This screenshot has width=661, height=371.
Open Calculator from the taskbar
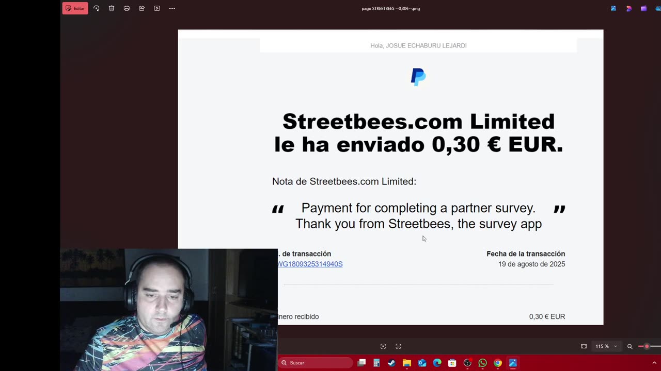coord(376,363)
